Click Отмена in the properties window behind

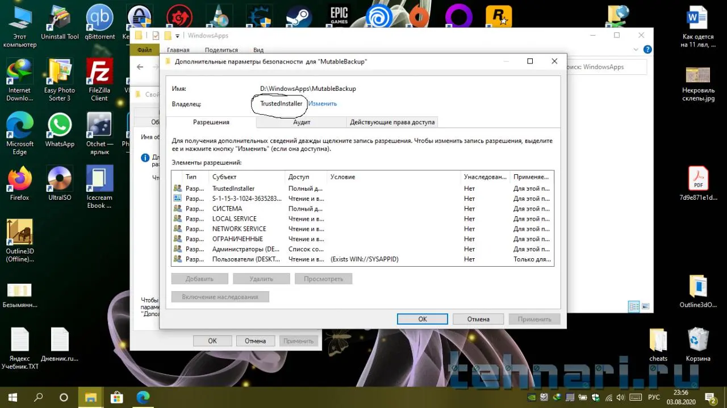pos(256,341)
